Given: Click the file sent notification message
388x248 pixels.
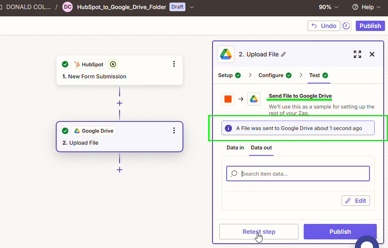Looking at the screenshot, I should [x=299, y=128].
